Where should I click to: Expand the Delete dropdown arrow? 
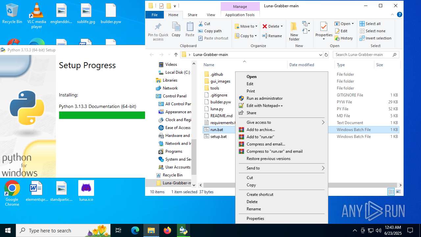tap(282, 26)
